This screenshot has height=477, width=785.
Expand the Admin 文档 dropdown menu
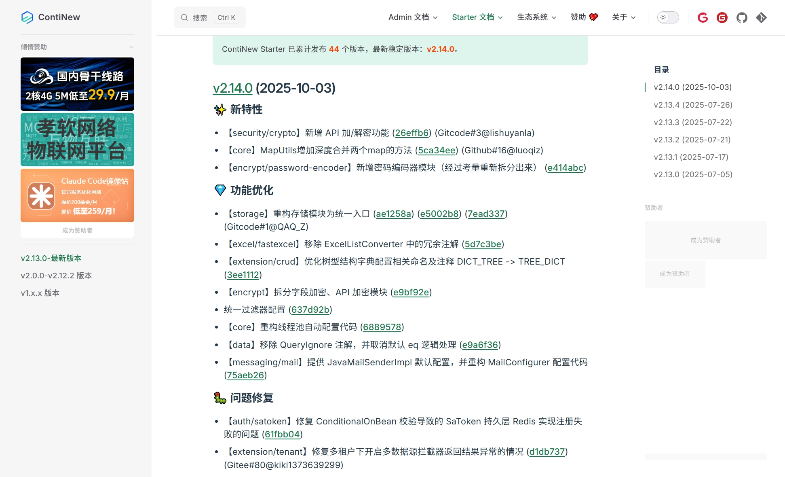click(x=413, y=17)
